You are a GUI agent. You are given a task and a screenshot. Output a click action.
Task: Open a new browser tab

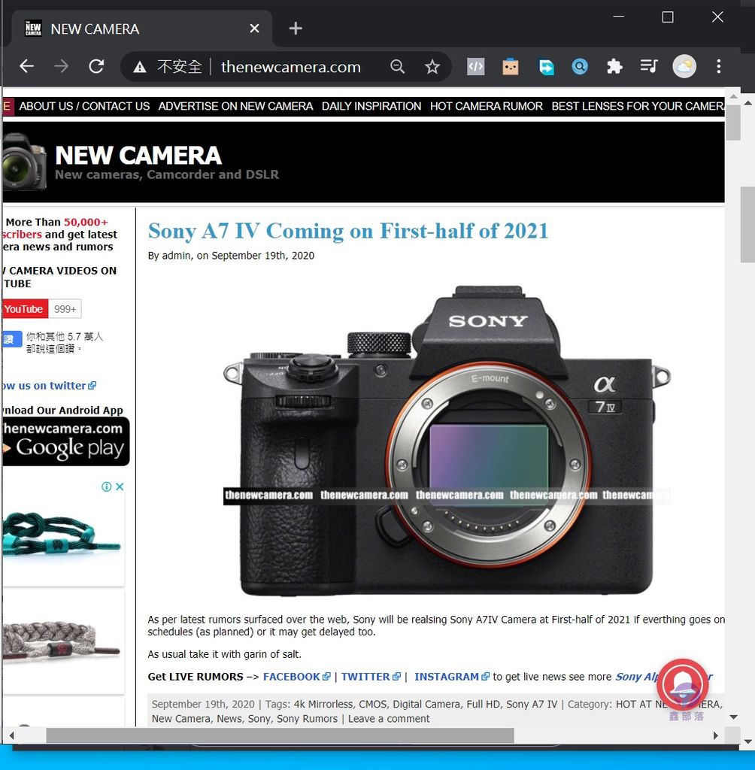click(x=296, y=29)
